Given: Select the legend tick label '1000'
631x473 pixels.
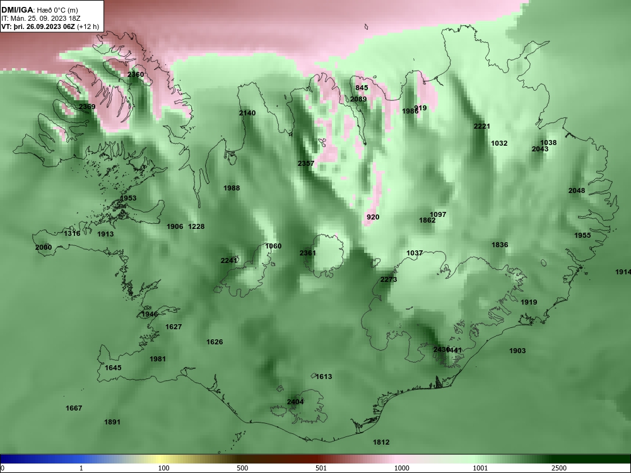Looking at the screenshot, I should (401, 468).
